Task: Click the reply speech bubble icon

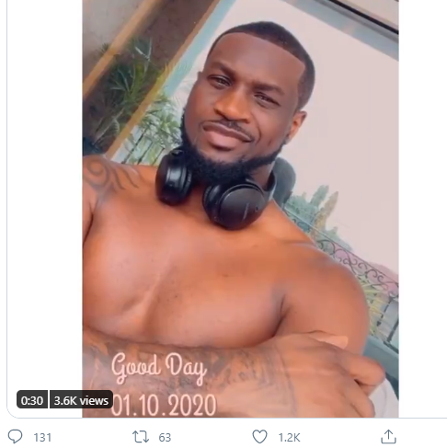Action: (x=15, y=436)
